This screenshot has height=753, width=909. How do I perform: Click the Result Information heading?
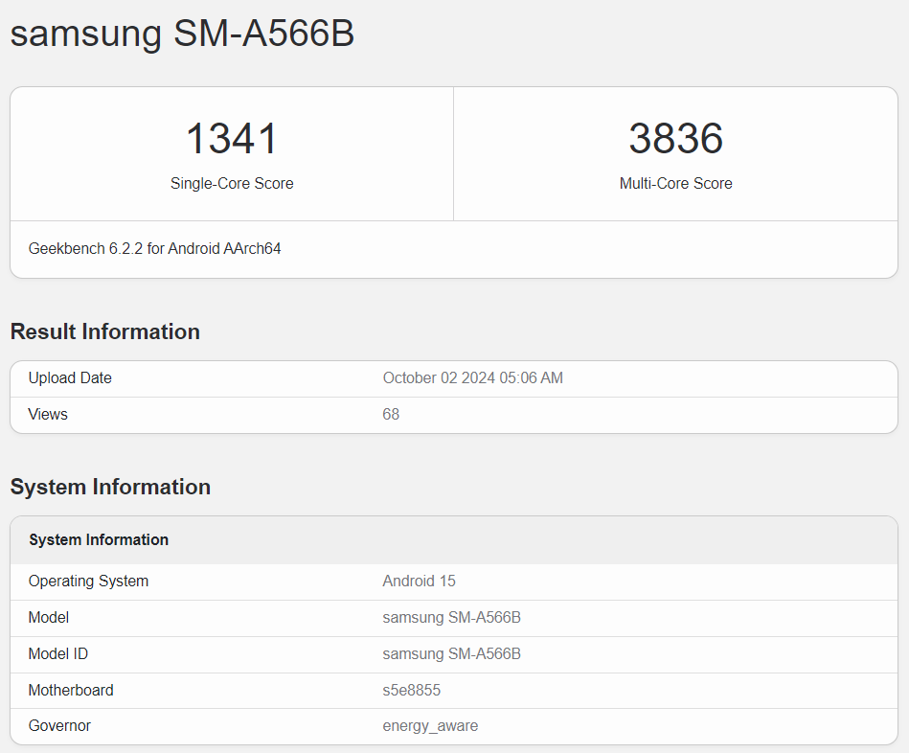[x=104, y=331]
